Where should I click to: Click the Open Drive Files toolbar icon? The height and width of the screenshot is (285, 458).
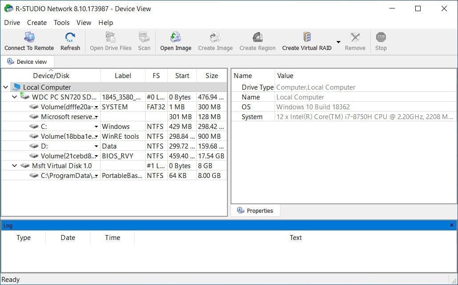click(x=110, y=37)
